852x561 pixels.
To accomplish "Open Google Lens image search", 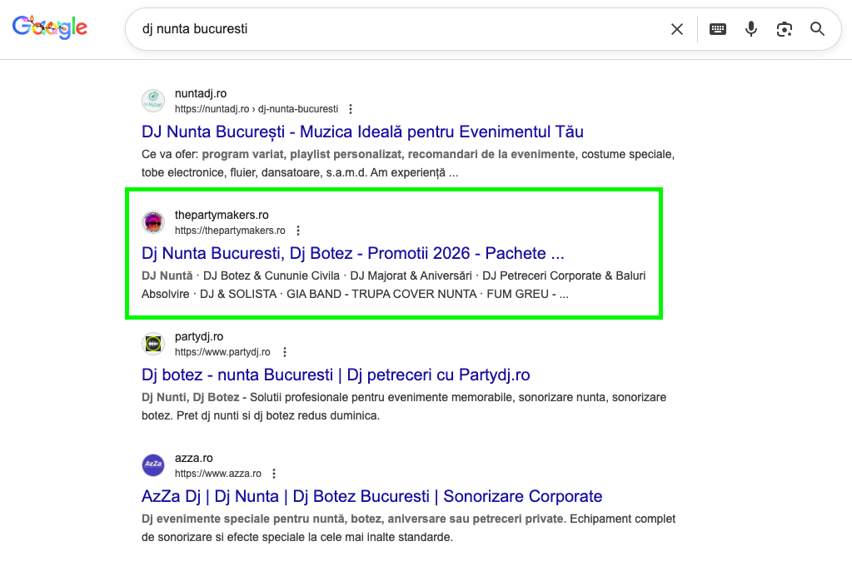I will coord(784,29).
